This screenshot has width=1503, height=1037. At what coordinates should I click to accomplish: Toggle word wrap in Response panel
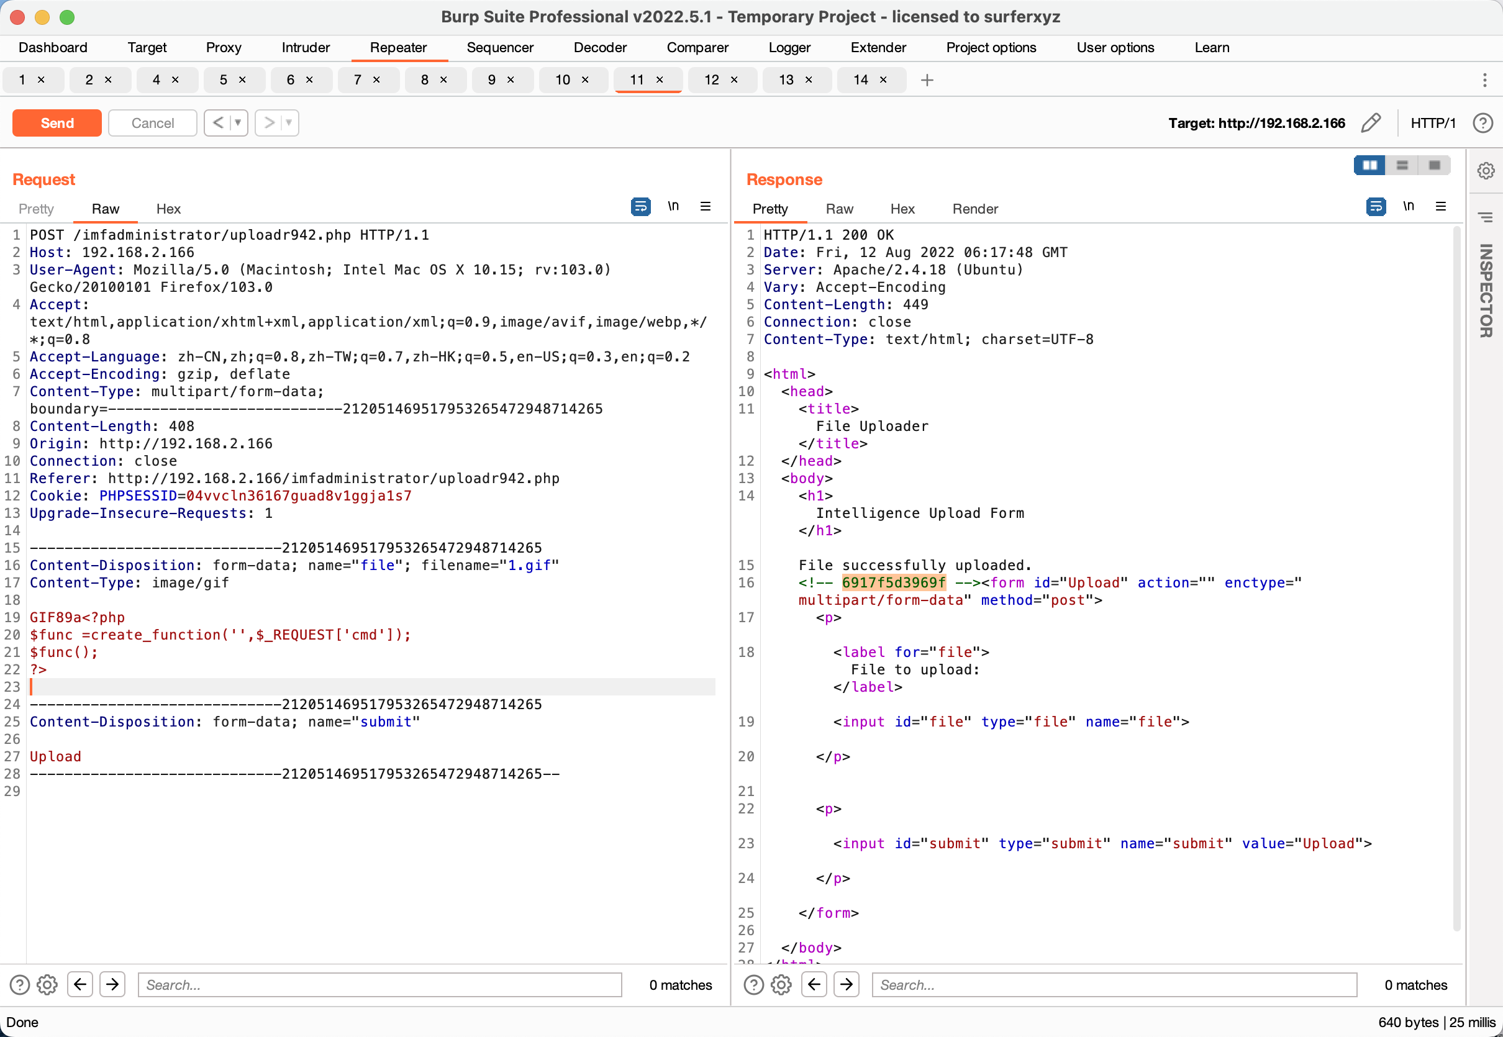tap(1376, 207)
